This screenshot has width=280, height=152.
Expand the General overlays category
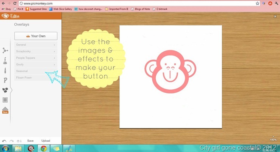[x=36, y=45]
